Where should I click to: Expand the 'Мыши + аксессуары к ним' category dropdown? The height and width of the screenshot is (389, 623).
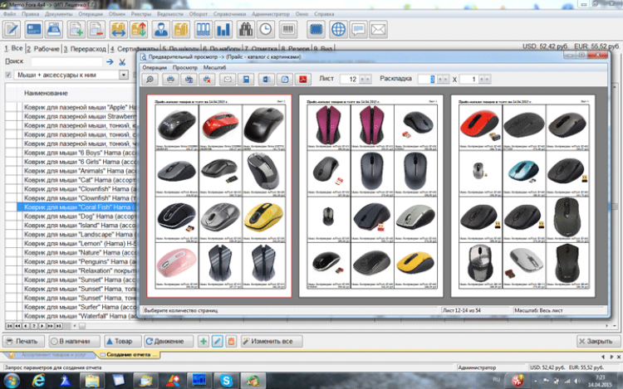point(124,75)
